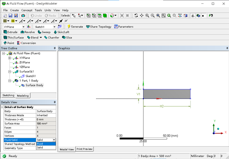The width and height of the screenshot is (229, 159).
Task: Click the New Plane icon
Action: (x=29, y=26)
